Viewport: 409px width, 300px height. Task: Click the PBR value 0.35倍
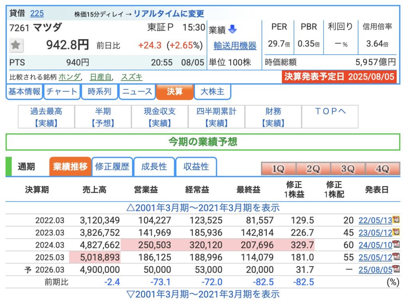click(309, 44)
